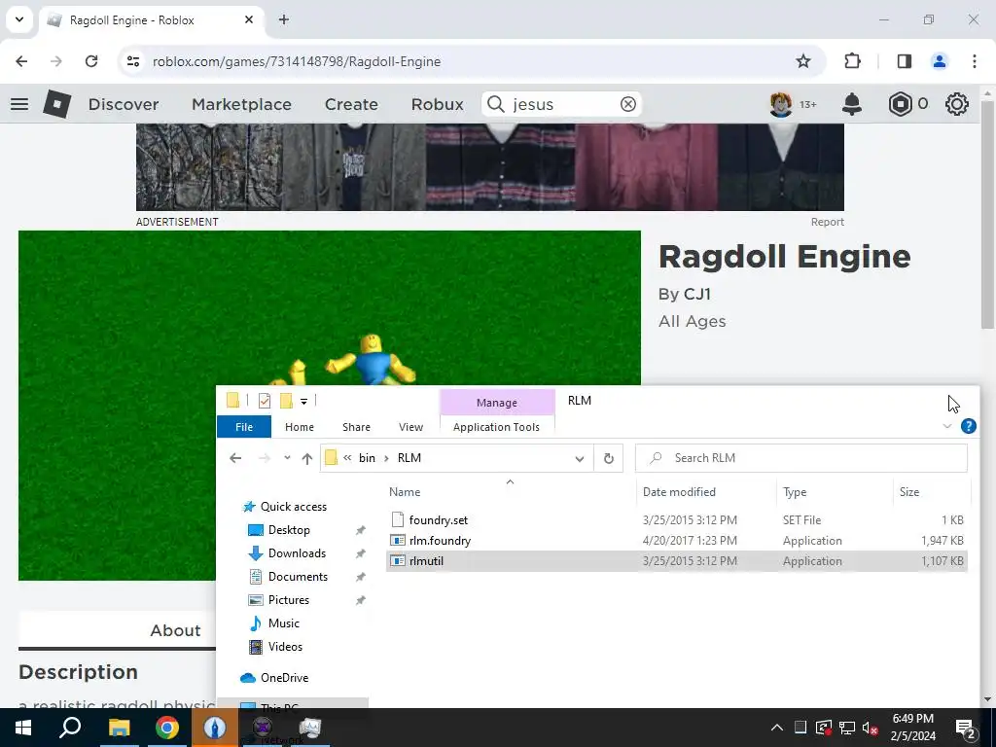Open Documents in the navigation pane
Viewport: 996px width, 747px height.
[x=298, y=577]
